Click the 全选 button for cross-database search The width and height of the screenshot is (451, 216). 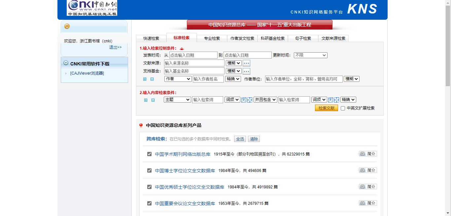tap(240, 139)
